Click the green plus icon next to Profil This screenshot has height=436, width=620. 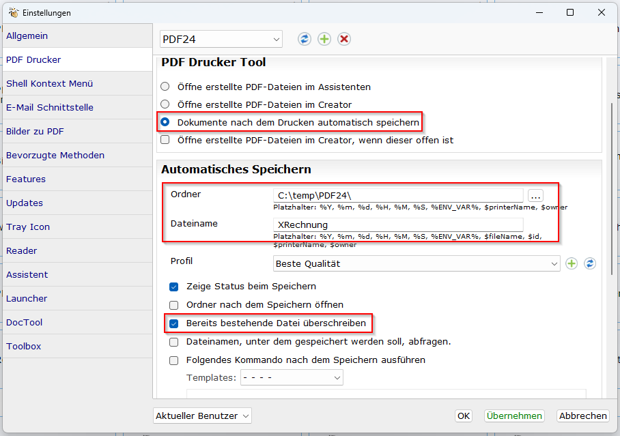tap(572, 263)
